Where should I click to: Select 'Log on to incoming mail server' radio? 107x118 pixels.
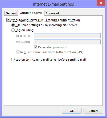coord(13,60)
